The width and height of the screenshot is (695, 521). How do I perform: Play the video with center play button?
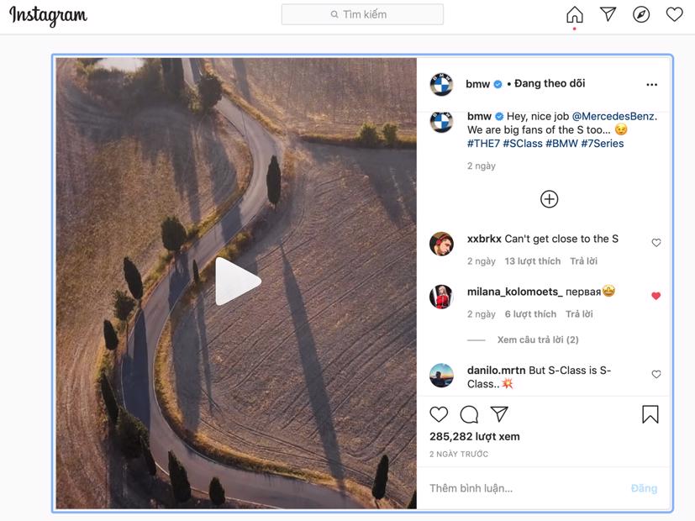pyautogui.click(x=236, y=282)
